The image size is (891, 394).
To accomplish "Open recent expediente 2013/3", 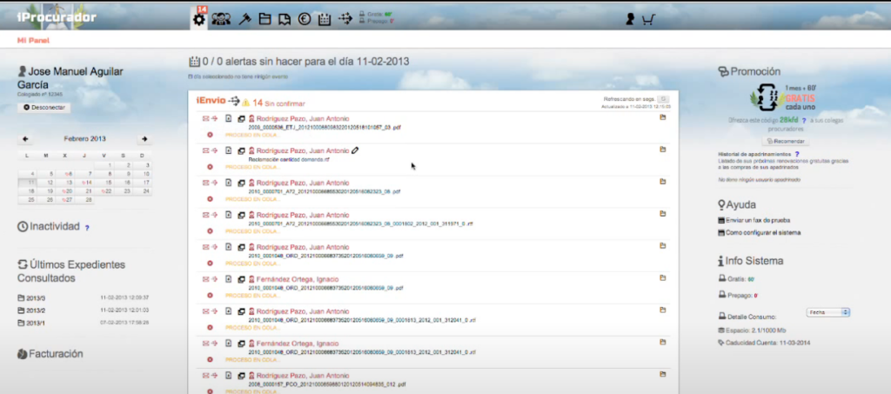I will [37, 297].
